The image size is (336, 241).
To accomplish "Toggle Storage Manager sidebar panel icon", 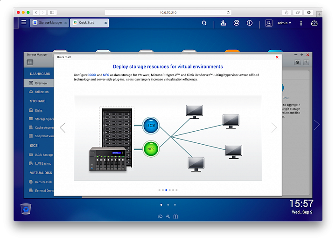I will pyautogui.click(x=30, y=62).
